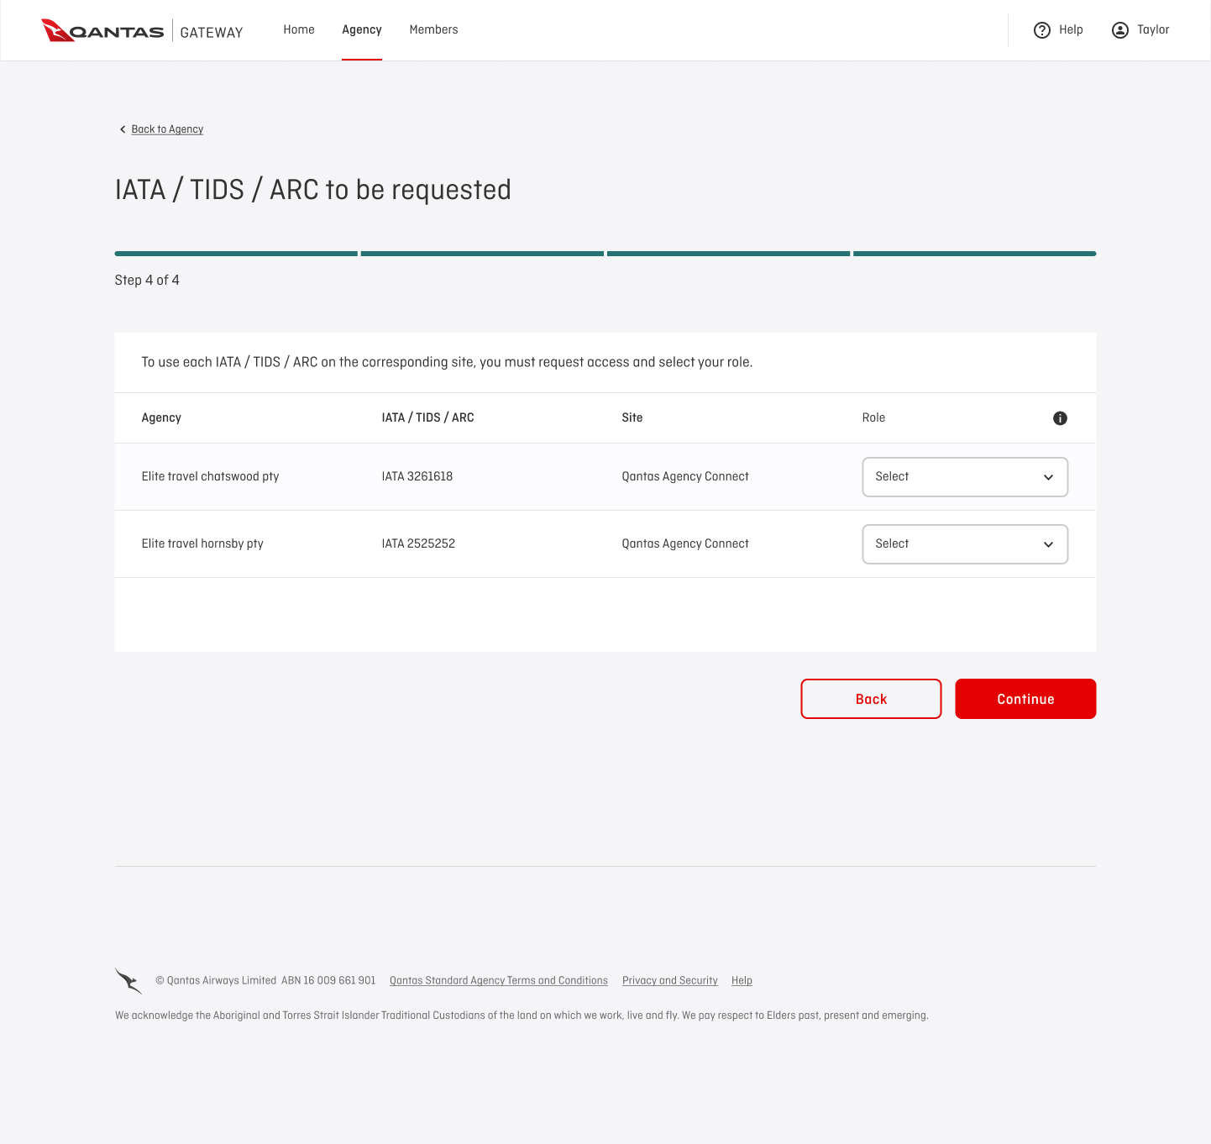
Task: Open Role dropdown for Elite travel chatswood pty
Action: click(965, 477)
